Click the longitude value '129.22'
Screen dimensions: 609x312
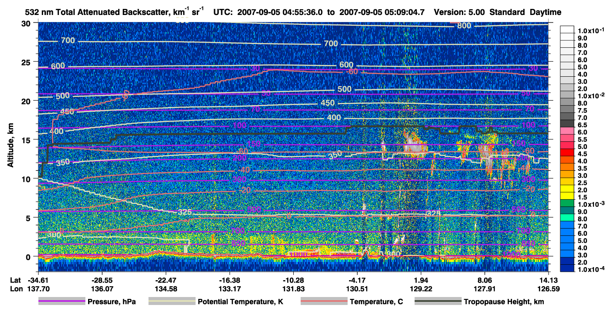(x=421, y=288)
